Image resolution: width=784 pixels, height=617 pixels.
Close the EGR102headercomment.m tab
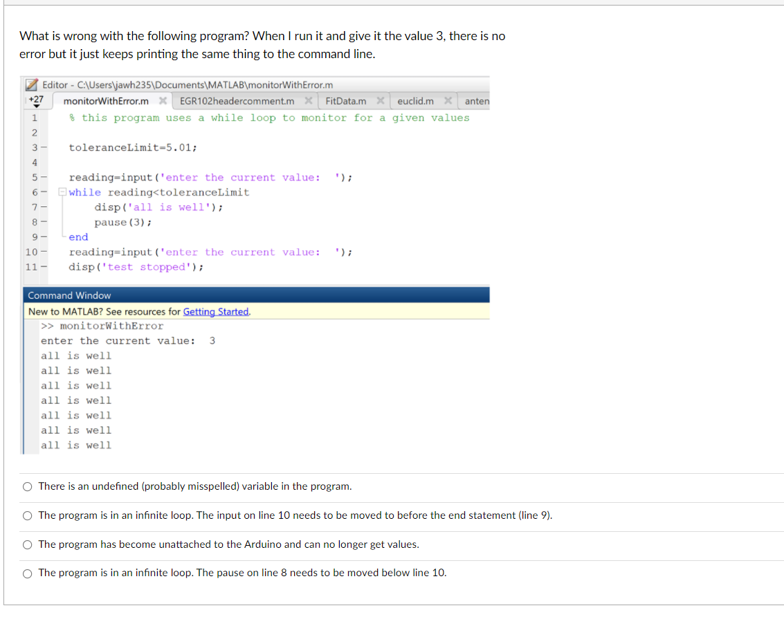click(x=309, y=101)
